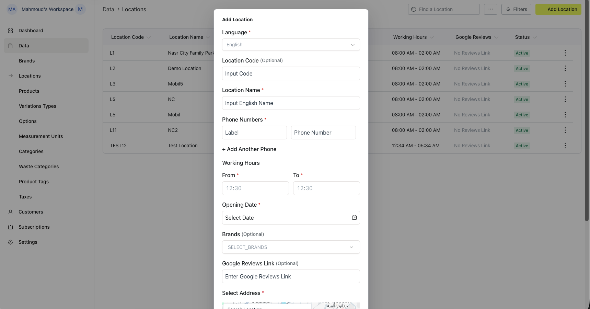Click the 12:34 AM - 05:34 AM cell
The height and width of the screenshot is (309, 590).
click(x=416, y=146)
